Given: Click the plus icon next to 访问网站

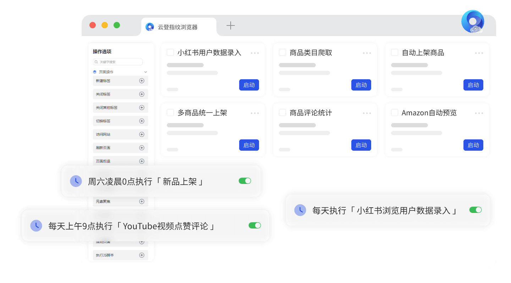Looking at the screenshot, I should (142, 134).
